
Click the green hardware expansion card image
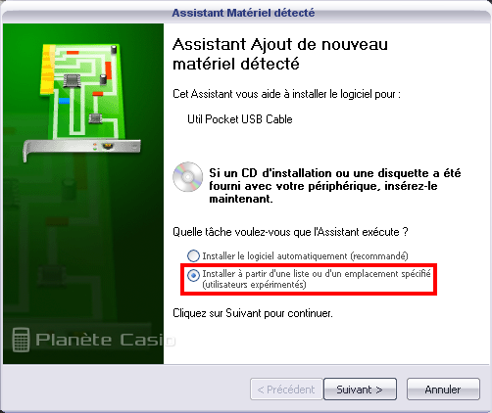tap(82, 102)
